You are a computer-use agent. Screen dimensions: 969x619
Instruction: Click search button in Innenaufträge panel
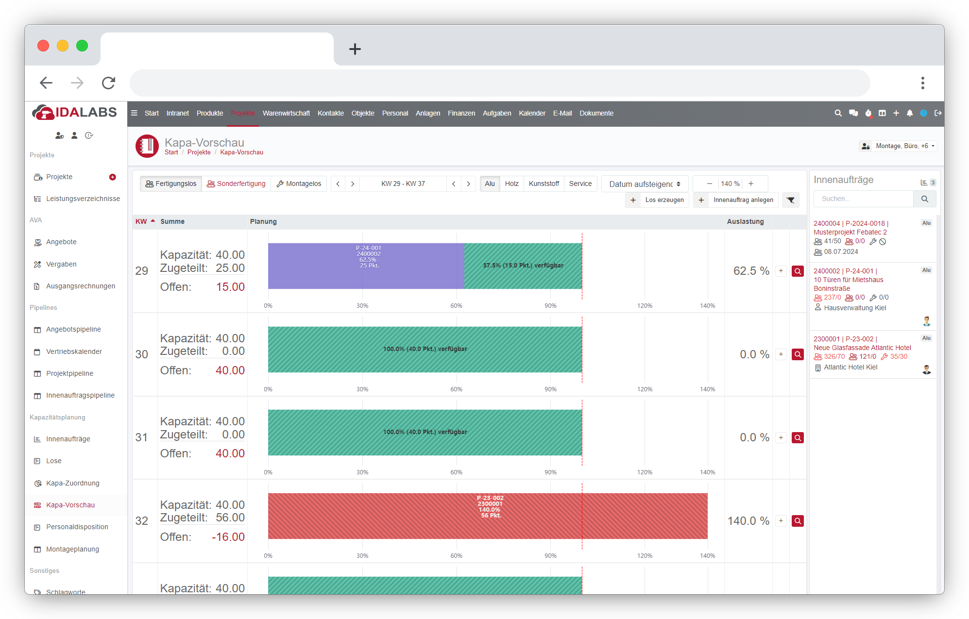click(924, 199)
